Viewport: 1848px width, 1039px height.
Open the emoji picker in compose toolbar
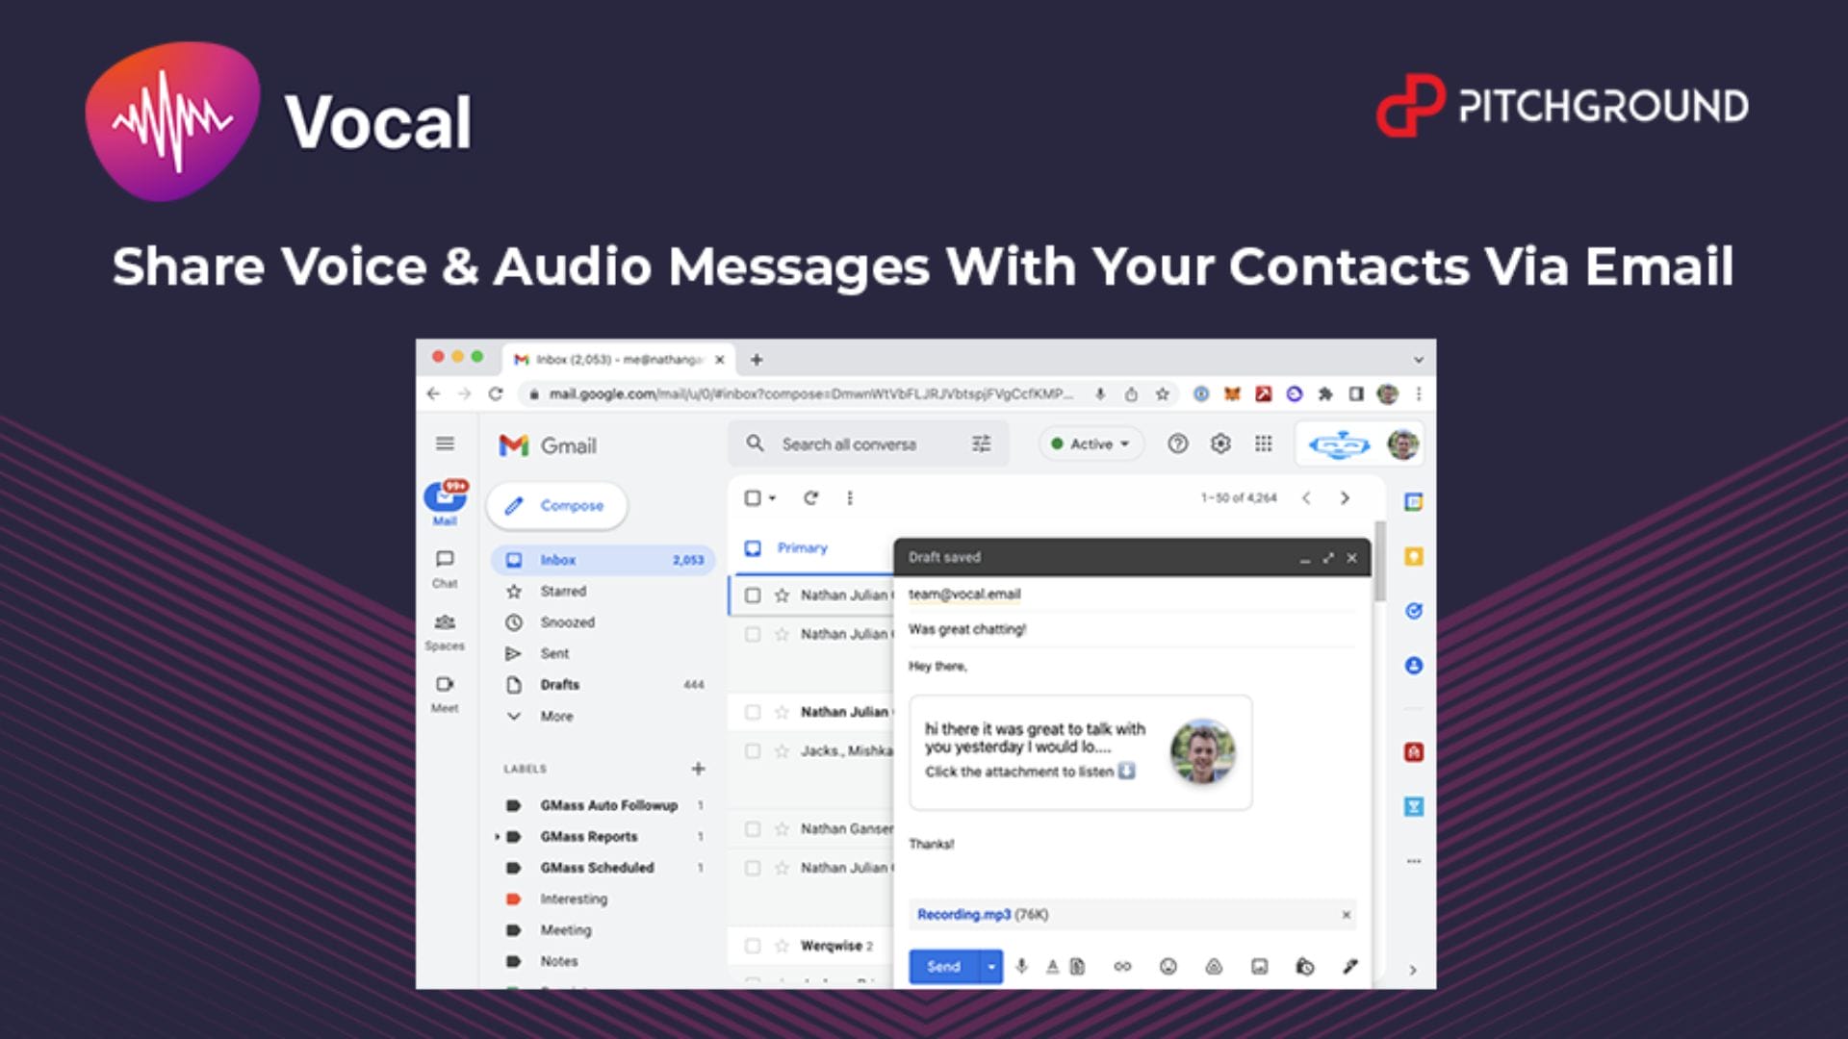pyautogui.click(x=1168, y=966)
